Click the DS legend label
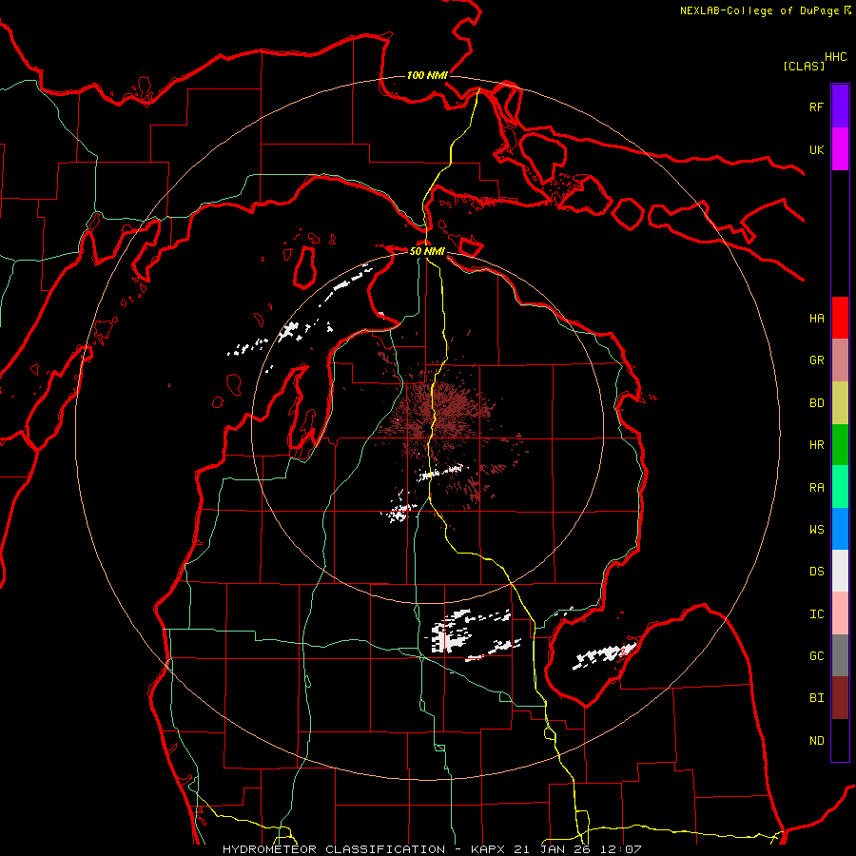This screenshot has height=856, width=856. click(816, 572)
